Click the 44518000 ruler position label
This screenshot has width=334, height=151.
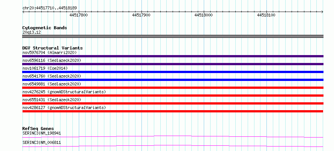point(204,15)
